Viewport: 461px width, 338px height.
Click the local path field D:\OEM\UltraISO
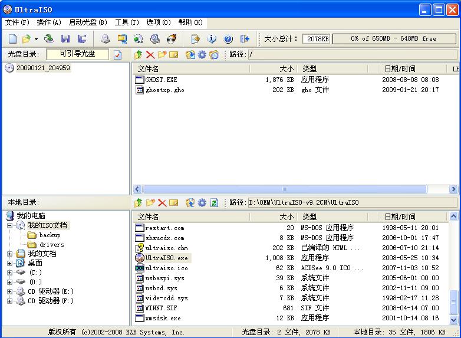pos(353,202)
